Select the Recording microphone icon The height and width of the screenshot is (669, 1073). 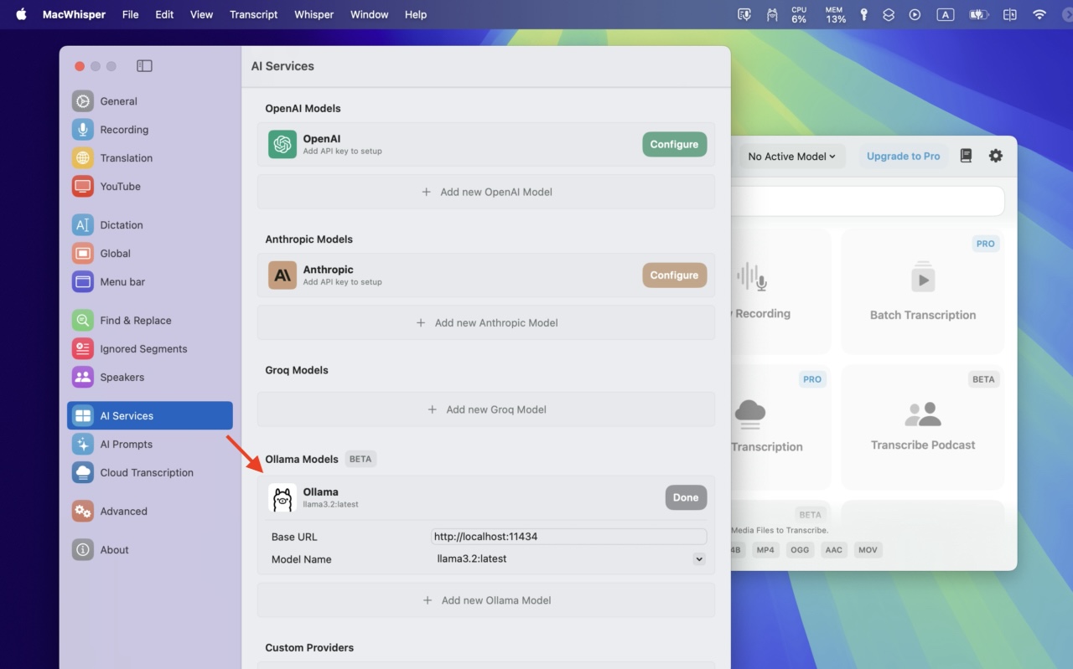(82, 130)
